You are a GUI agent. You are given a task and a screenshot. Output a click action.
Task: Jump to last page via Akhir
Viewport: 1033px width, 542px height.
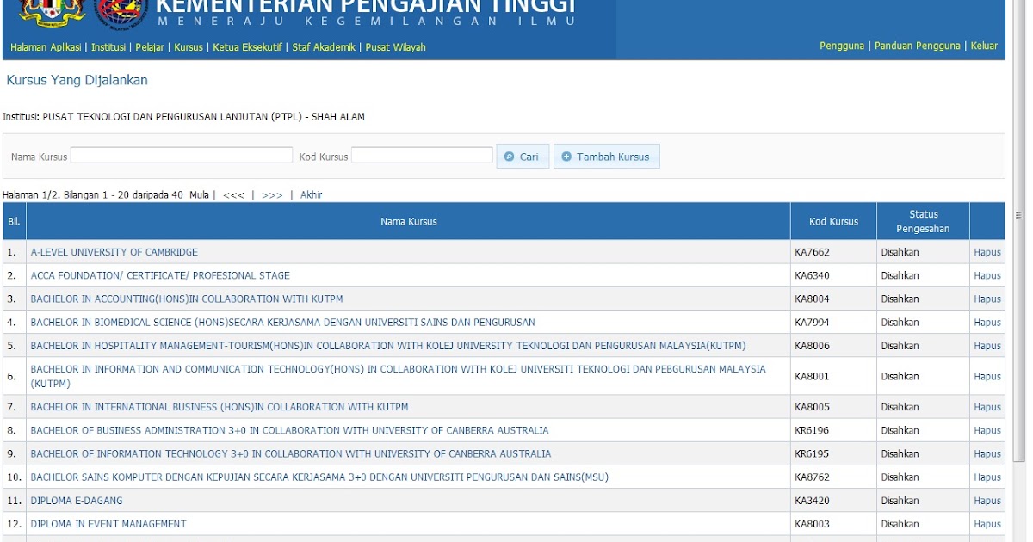pyautogui.click(x=311, y=195)
